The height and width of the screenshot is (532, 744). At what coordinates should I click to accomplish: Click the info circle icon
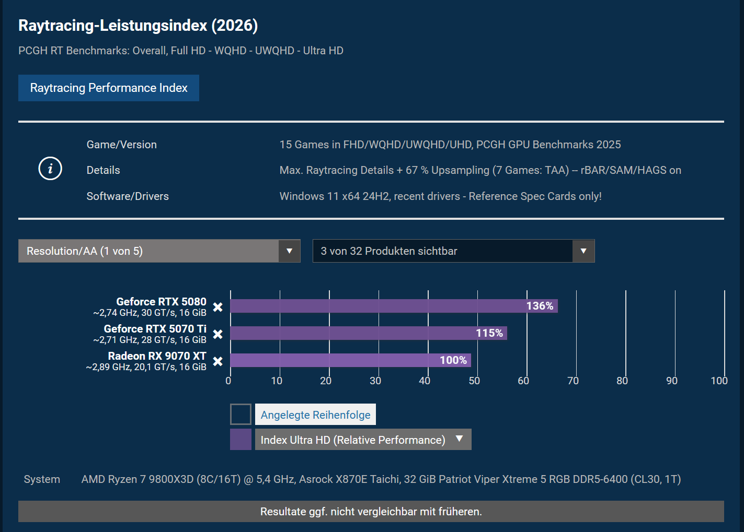(x=50, y=169)
